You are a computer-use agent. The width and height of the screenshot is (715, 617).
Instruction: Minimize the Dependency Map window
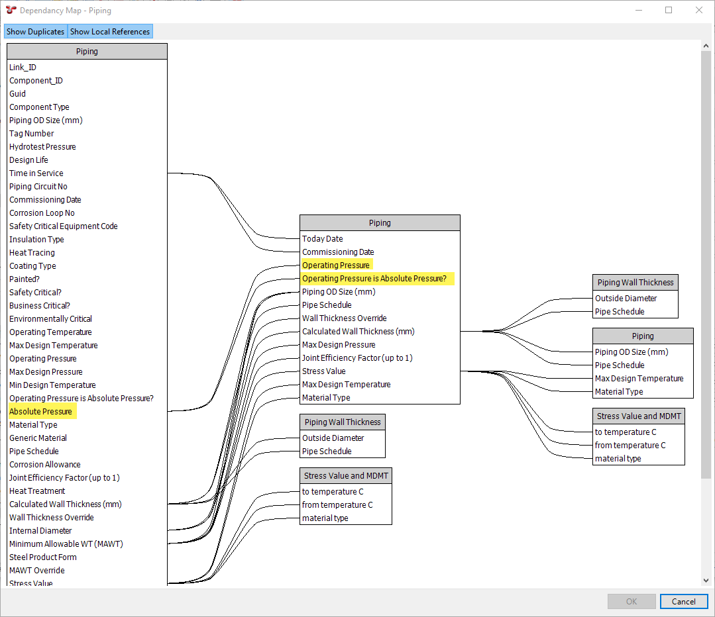tap(638, 10)
